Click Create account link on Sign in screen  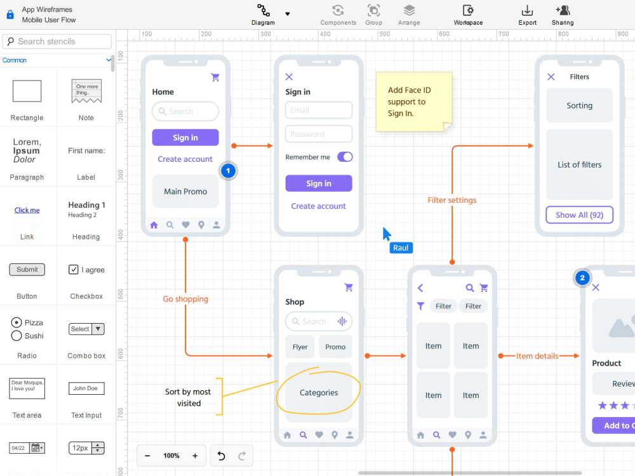(x=319, y=206)
